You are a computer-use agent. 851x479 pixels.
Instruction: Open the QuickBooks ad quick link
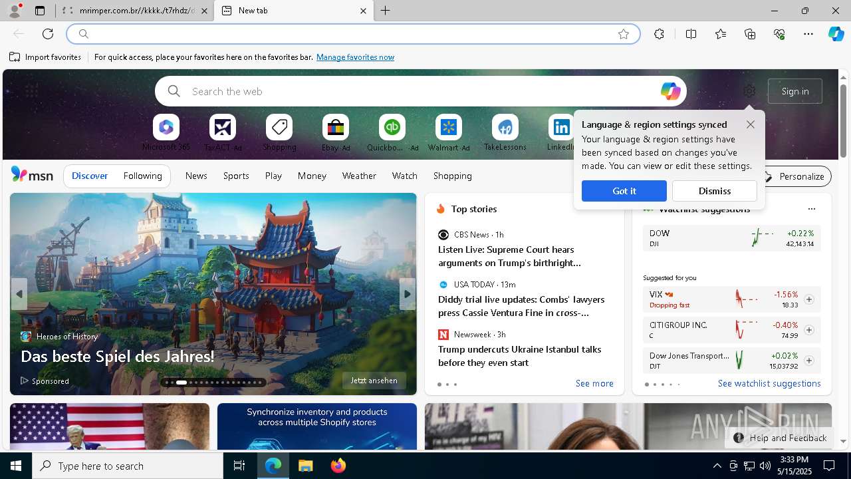tap(392, 133)
